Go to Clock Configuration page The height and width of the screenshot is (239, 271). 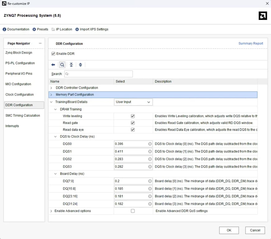(x=20, y=95)
